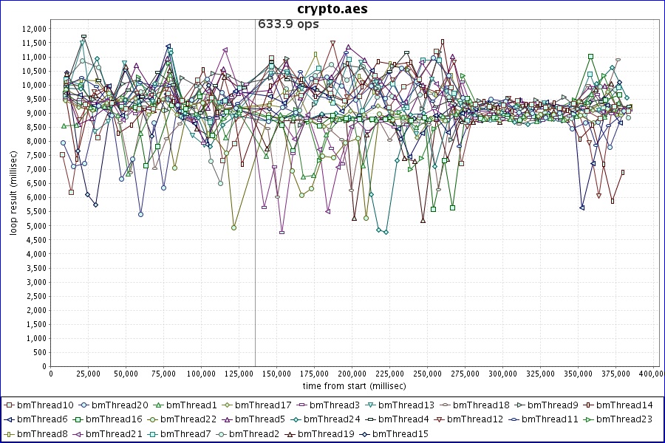Click the bmThread10 legend marker icon
The height and width of the screenshot is (443, 665).
(x=9, y=405)
